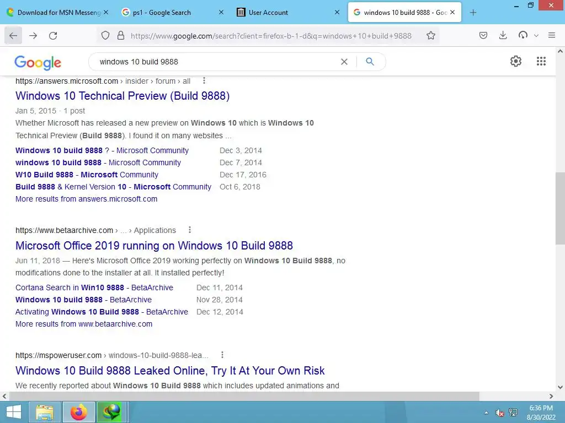Open the Google apps grid
The height and width of the screenshot is (423, 565).
(x=541, y=61)
